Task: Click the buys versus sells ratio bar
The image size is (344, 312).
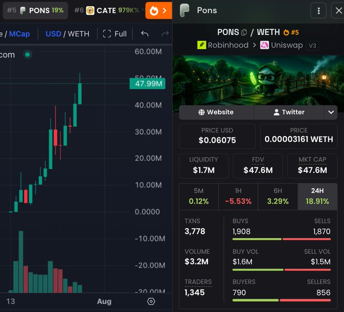Action: (281, 239)
